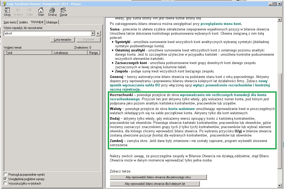284x189 pixels.
Task: Switch to the Spis treści tab
Action: click(x=10, y=22)
